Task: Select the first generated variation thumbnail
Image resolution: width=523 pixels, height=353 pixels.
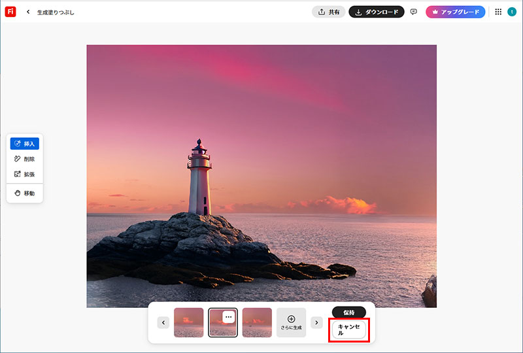Action: tap(188, 322)
